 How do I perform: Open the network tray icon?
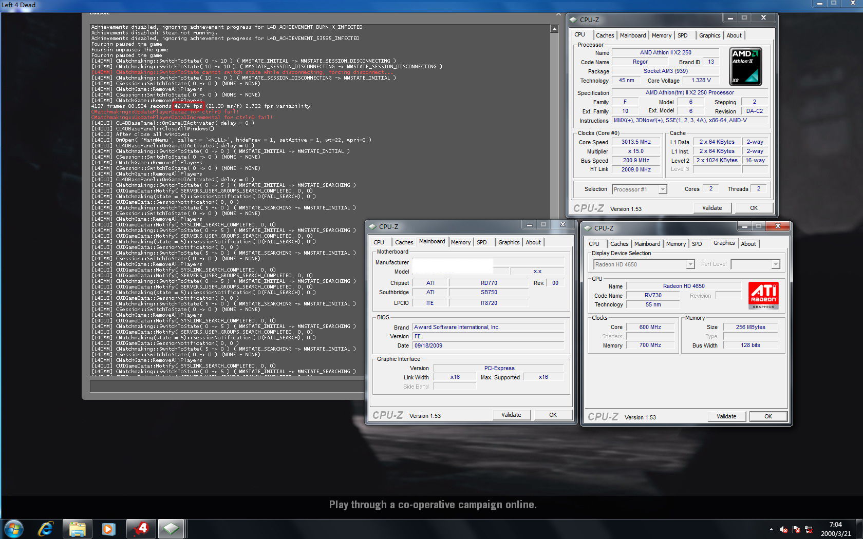tap(809, 529)
